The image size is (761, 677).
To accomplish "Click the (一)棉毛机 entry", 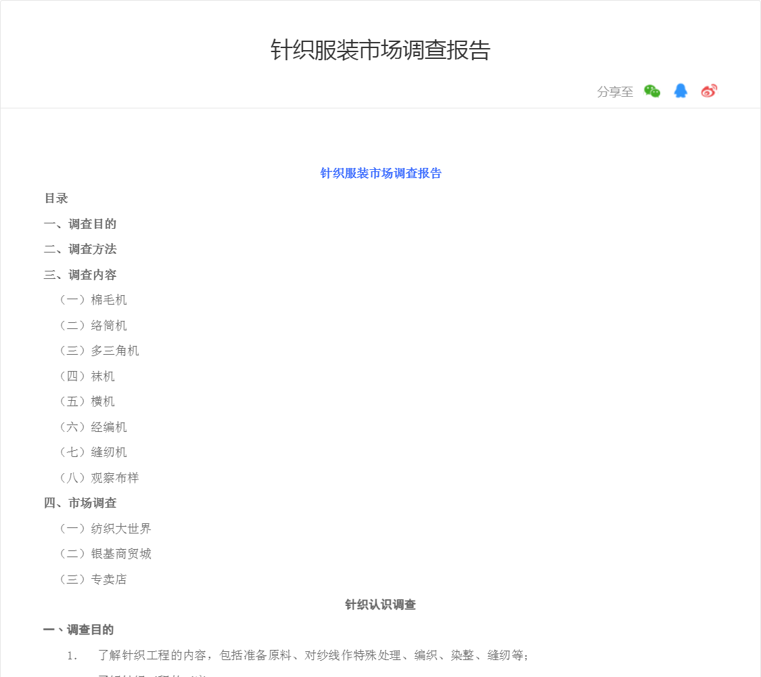I will click(x=93, y=300).
